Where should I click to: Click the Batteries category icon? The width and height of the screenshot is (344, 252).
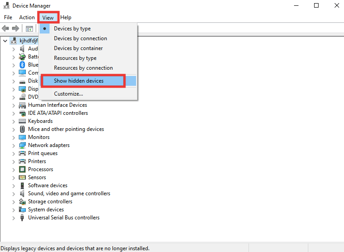22,57
